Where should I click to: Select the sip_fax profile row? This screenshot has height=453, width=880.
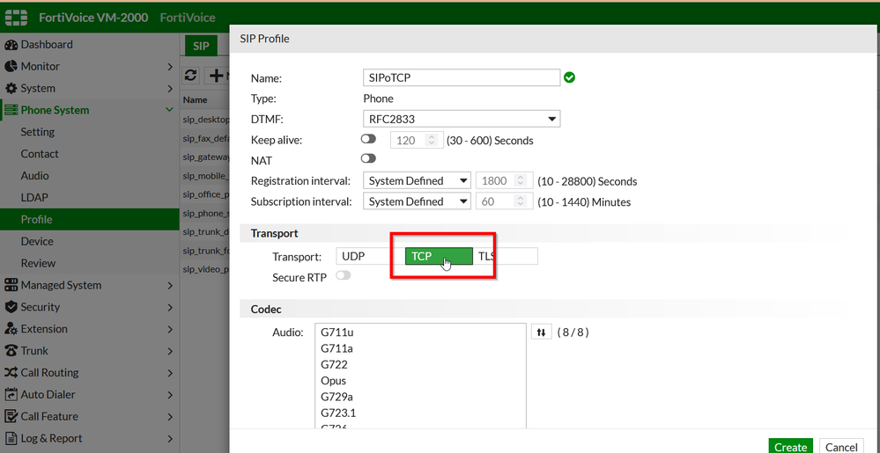coord(205,138)
